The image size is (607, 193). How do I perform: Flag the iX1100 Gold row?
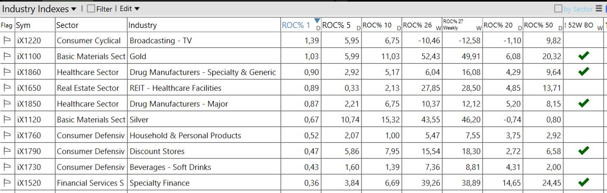coord(6,56)
